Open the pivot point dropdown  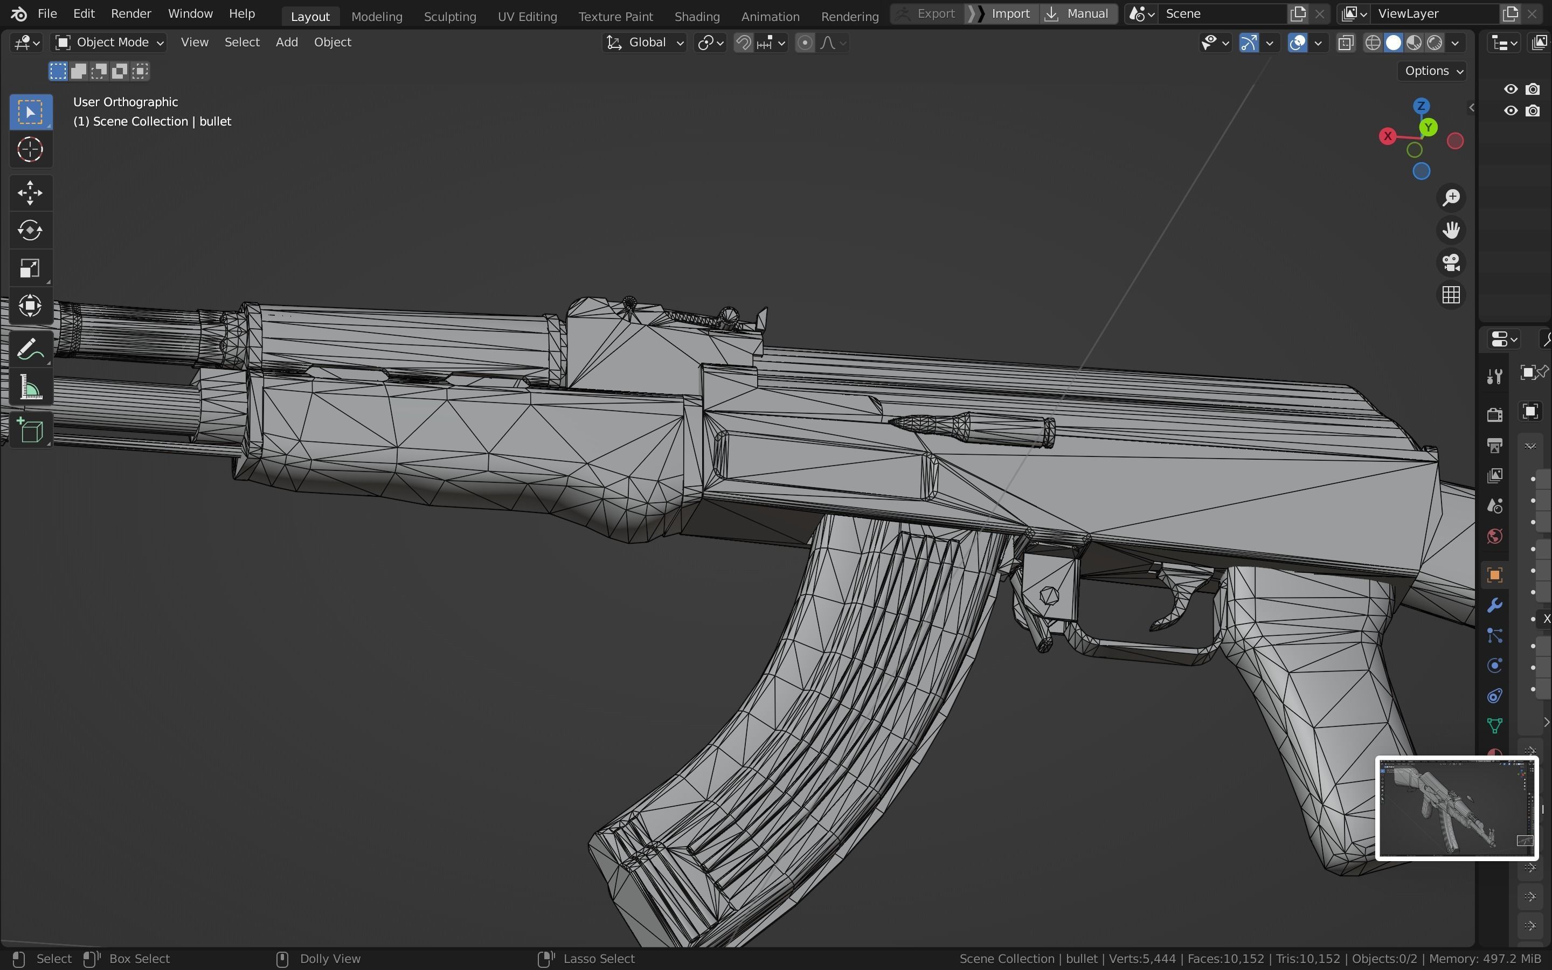point(711,43)
